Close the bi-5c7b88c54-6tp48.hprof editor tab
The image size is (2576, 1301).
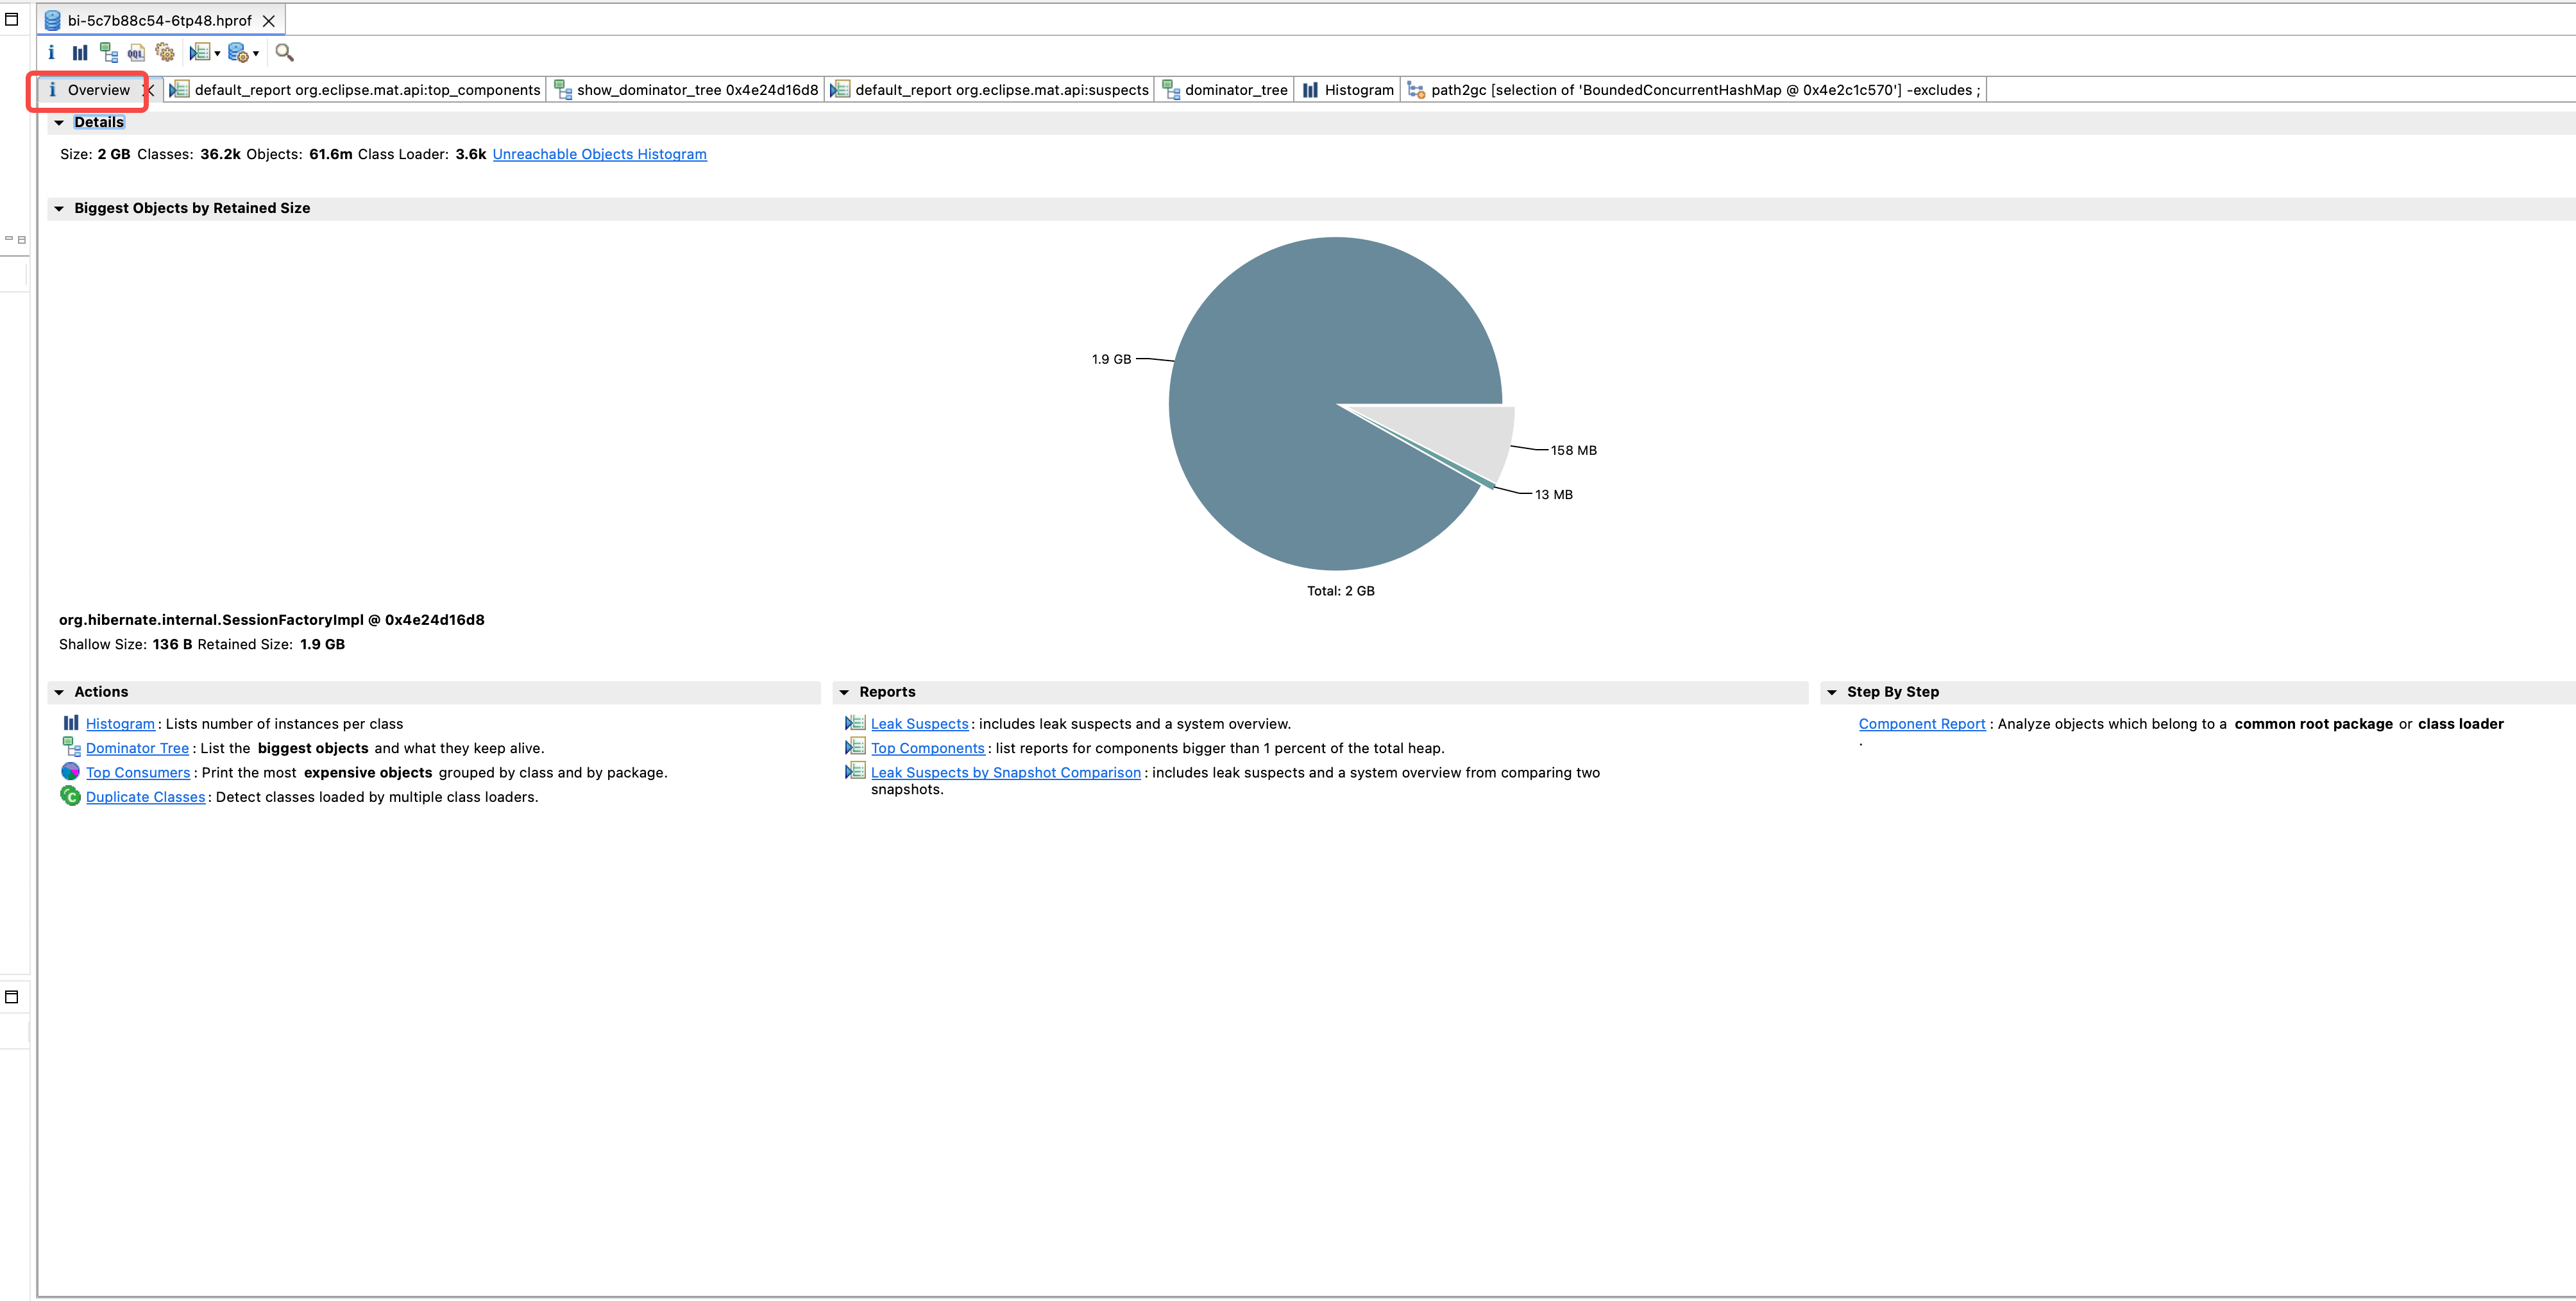[268, 21]
